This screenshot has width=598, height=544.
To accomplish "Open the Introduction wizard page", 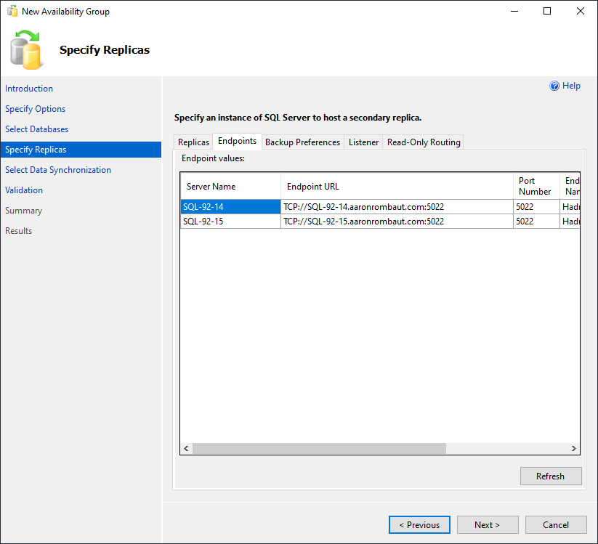I will (29, 89).
